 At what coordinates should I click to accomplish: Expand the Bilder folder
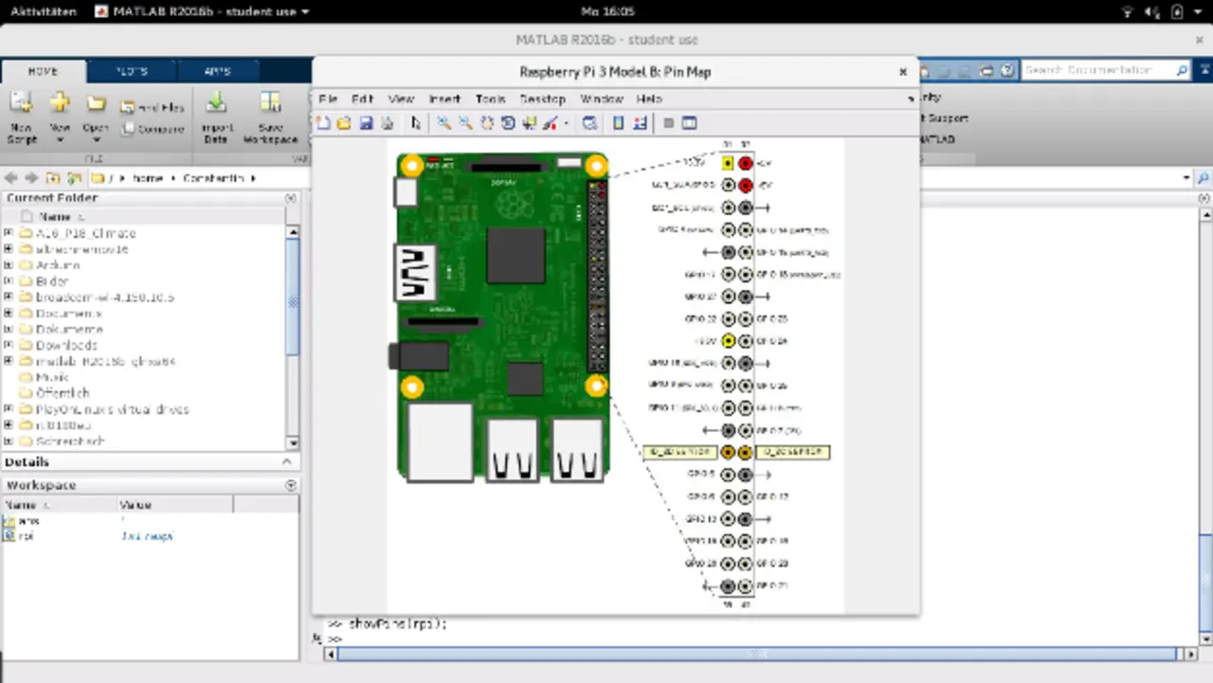(x=9, y=281)
